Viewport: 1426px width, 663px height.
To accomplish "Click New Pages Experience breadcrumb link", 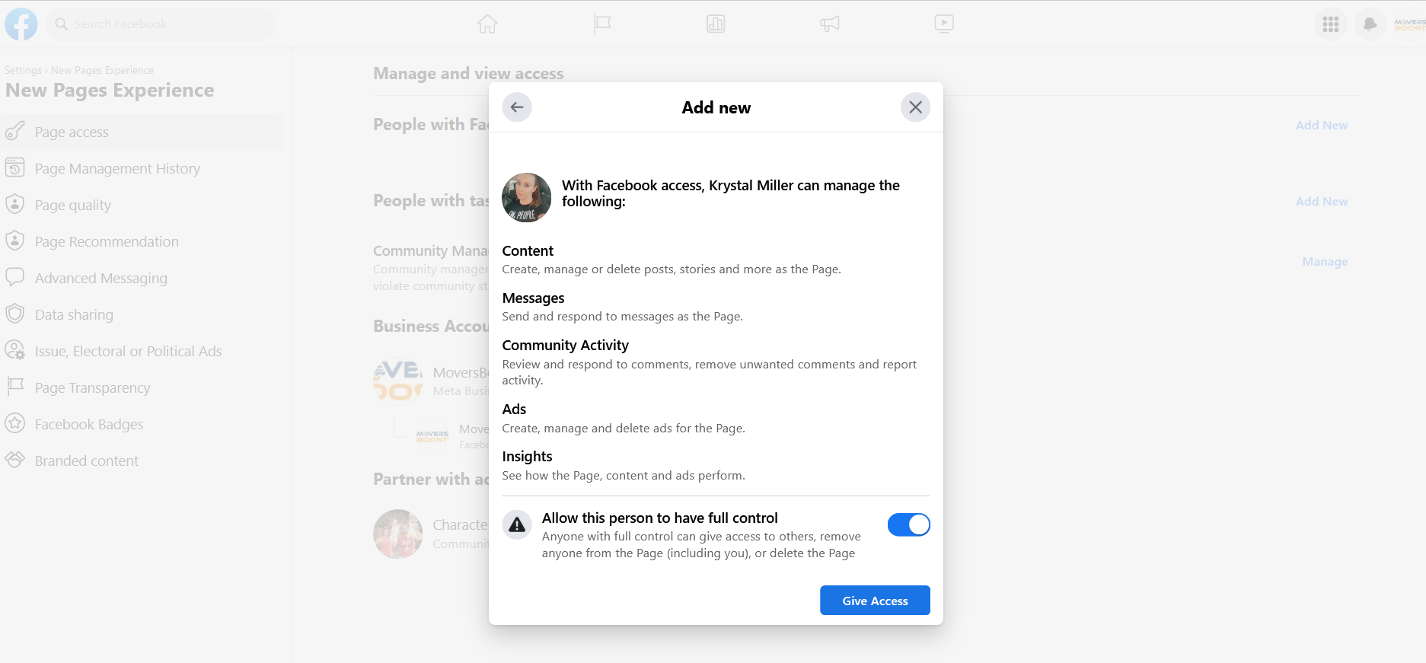I will pos(102,71).
